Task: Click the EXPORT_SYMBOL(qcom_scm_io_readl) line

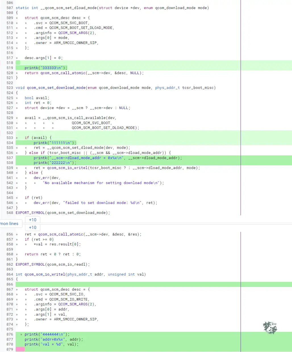Action: (53, 264)
